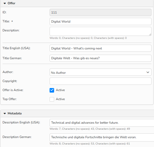Click the 'Title: *' label
The width and height of the screenshot is (154, 147).
pos(8,21)
